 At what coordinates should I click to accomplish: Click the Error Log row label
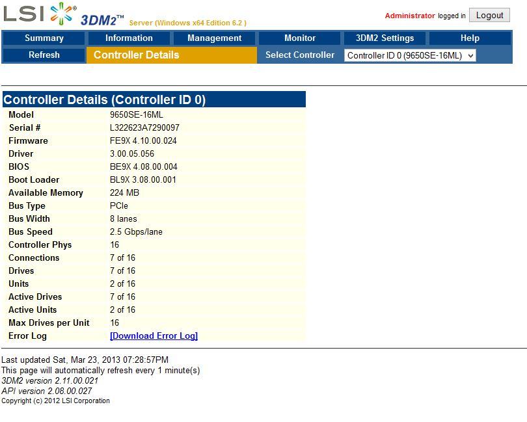(x=27, y=336)
